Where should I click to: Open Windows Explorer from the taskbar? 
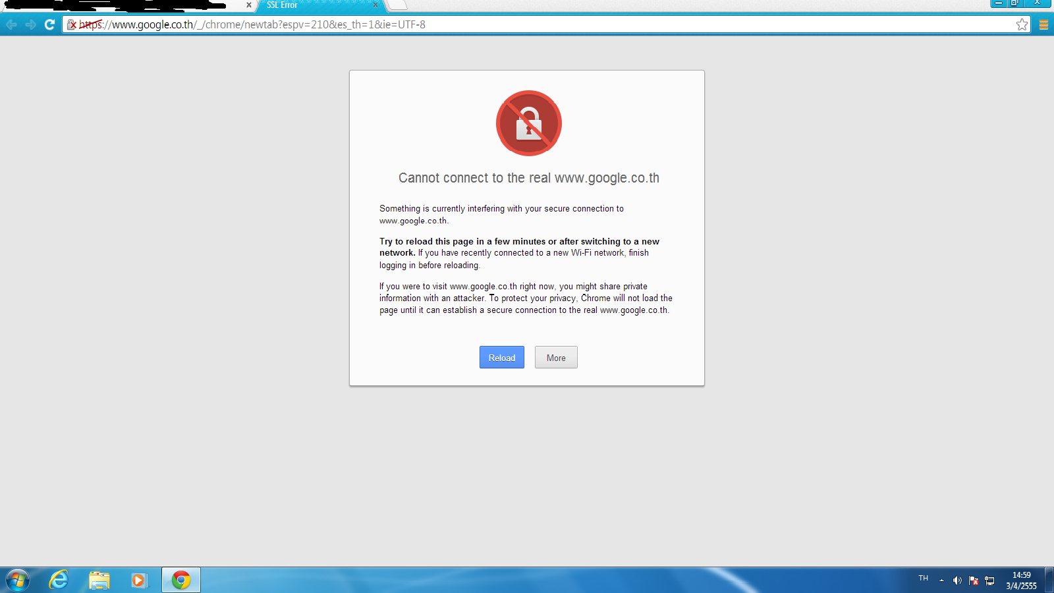coord(99,580)
